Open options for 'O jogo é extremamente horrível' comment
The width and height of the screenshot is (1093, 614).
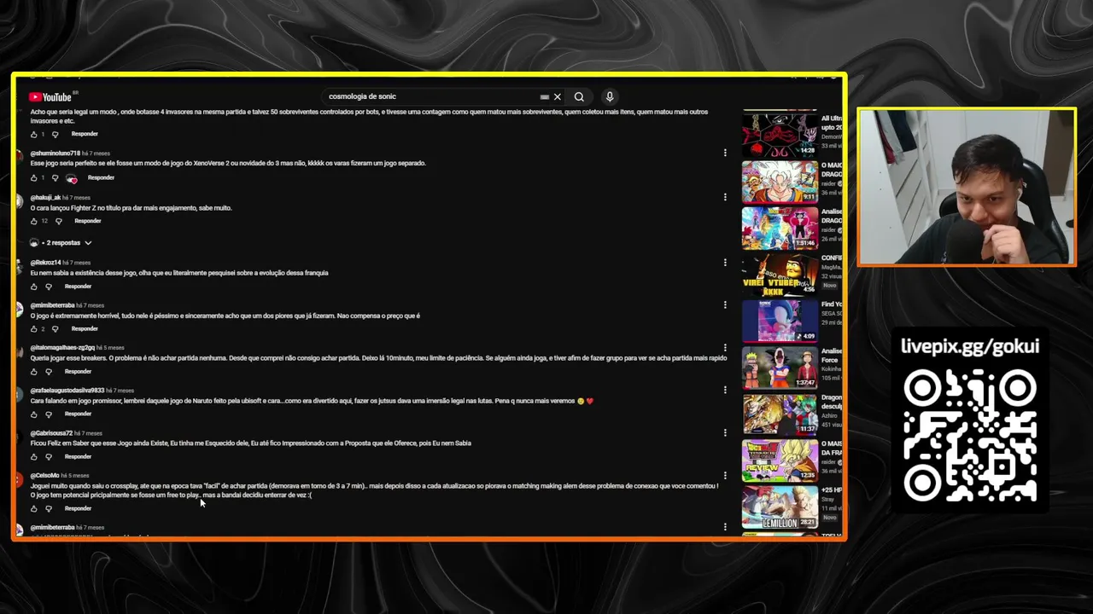[725, 305]
